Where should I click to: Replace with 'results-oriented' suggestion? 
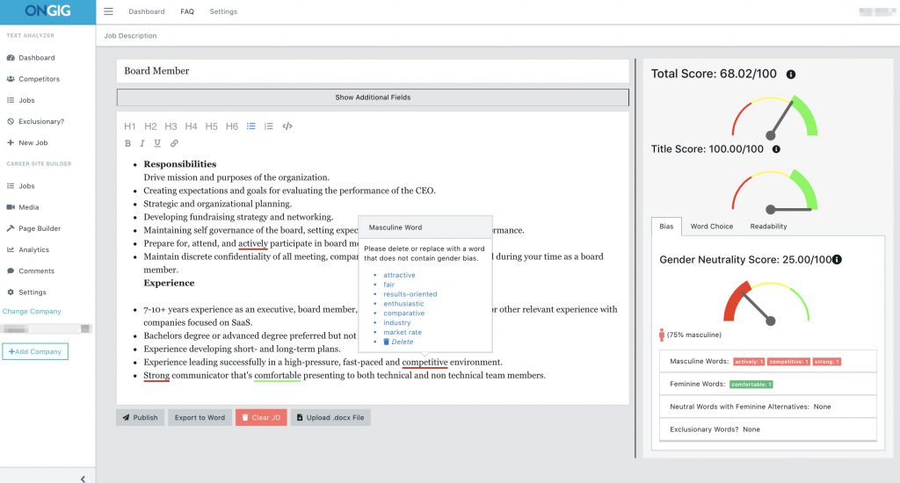[x=410, y=294]
